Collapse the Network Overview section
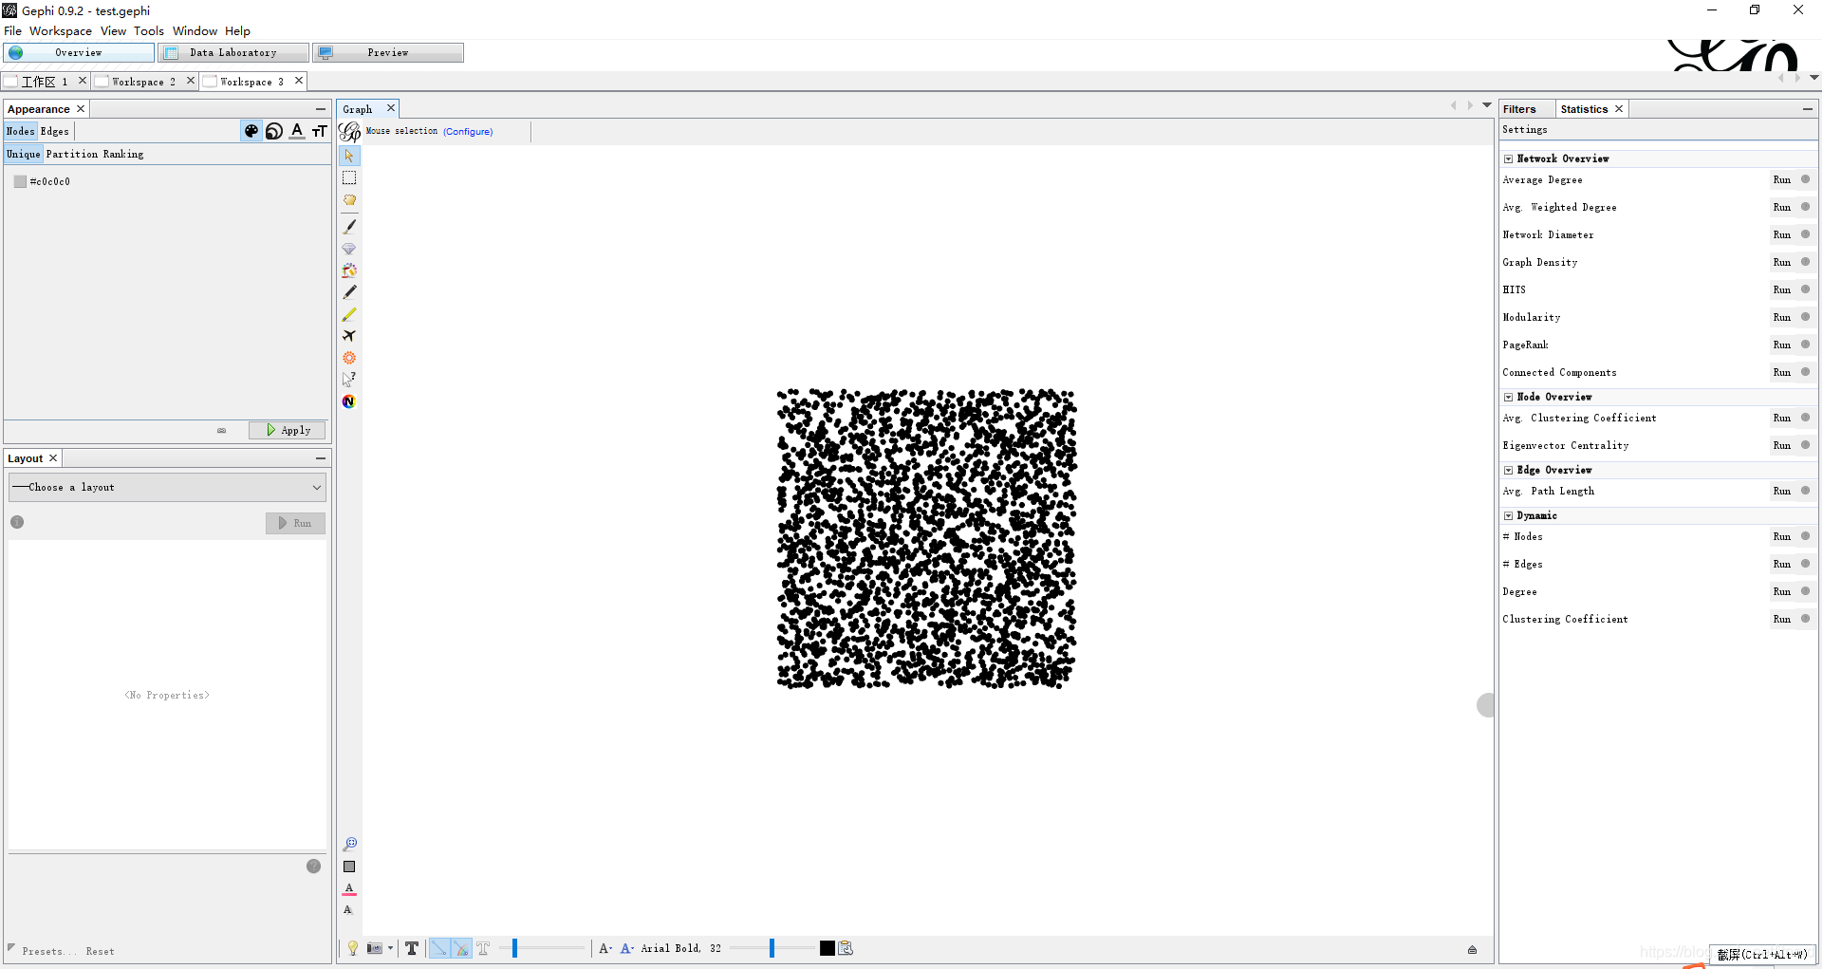The width and height of the screenshot is (1823, 969). coord(1508,159)
